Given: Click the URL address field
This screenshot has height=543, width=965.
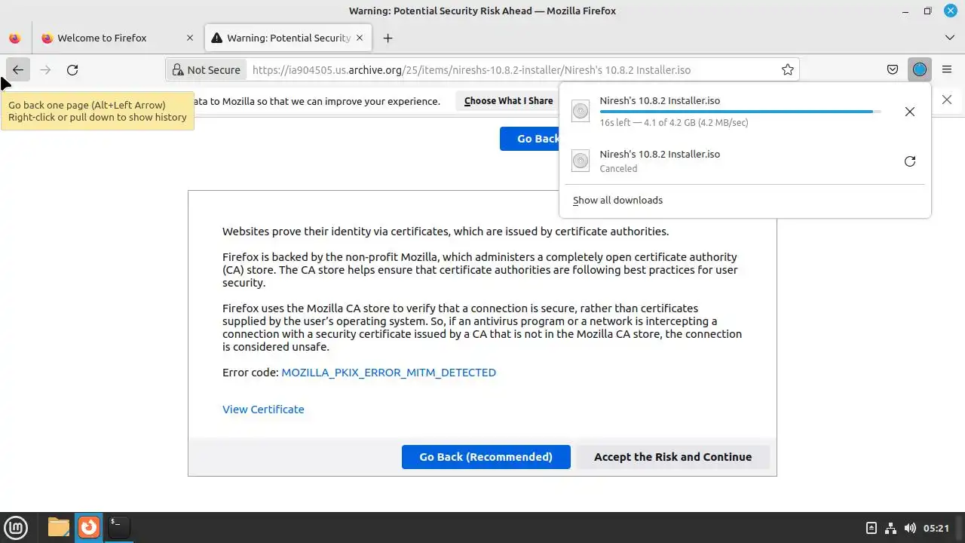Looking at the screenshot, I should (x=471, y=70).
